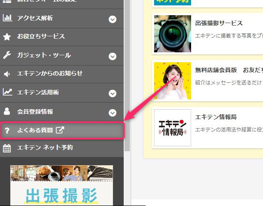This screenshot has width=263, height=206.
Task: Open the お役立ちサービス menu item
Action: click(x=62, y=37)
